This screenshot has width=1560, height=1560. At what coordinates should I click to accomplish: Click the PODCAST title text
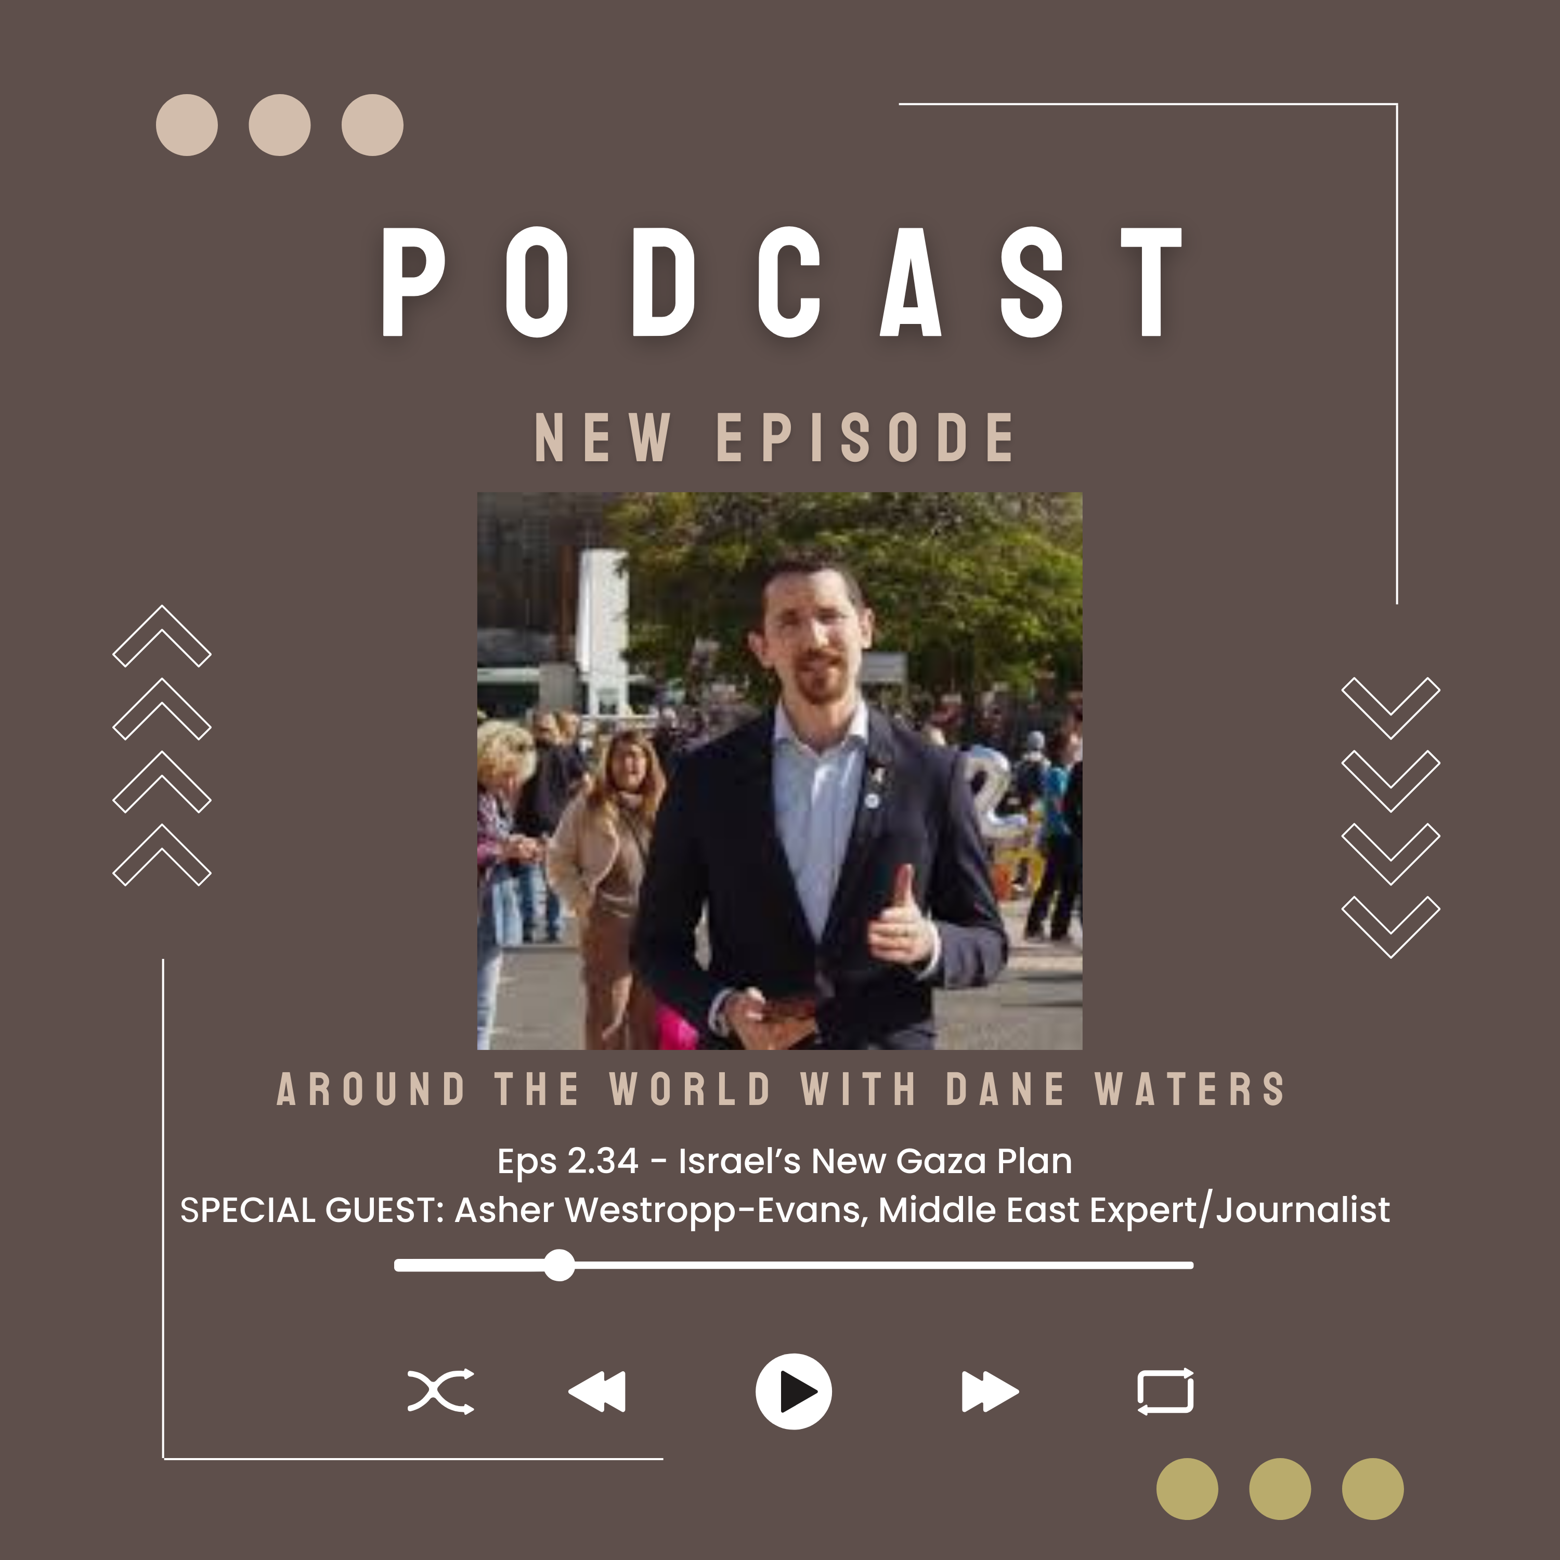pyautogui.click(x=783, y=281)
